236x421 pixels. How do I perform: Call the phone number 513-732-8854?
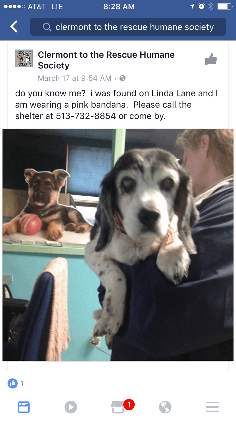click(86, 116)
